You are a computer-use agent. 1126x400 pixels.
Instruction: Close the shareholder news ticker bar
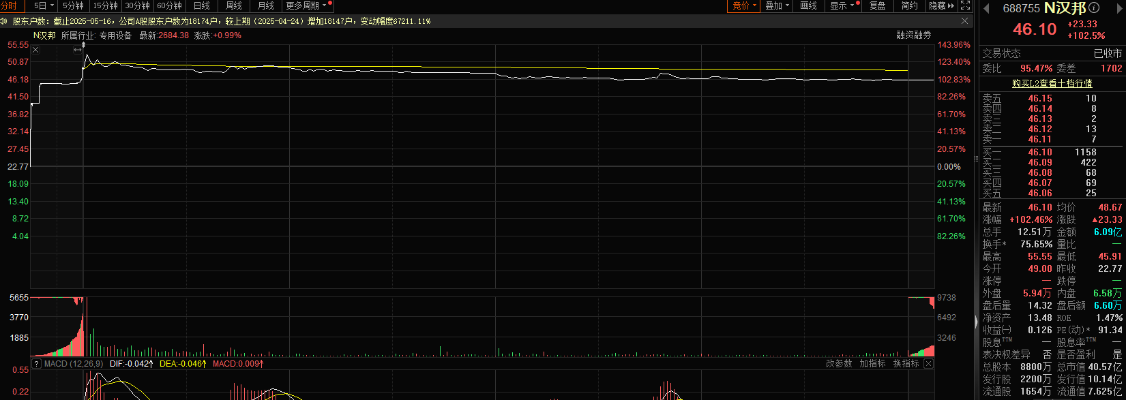click(965, 21)
